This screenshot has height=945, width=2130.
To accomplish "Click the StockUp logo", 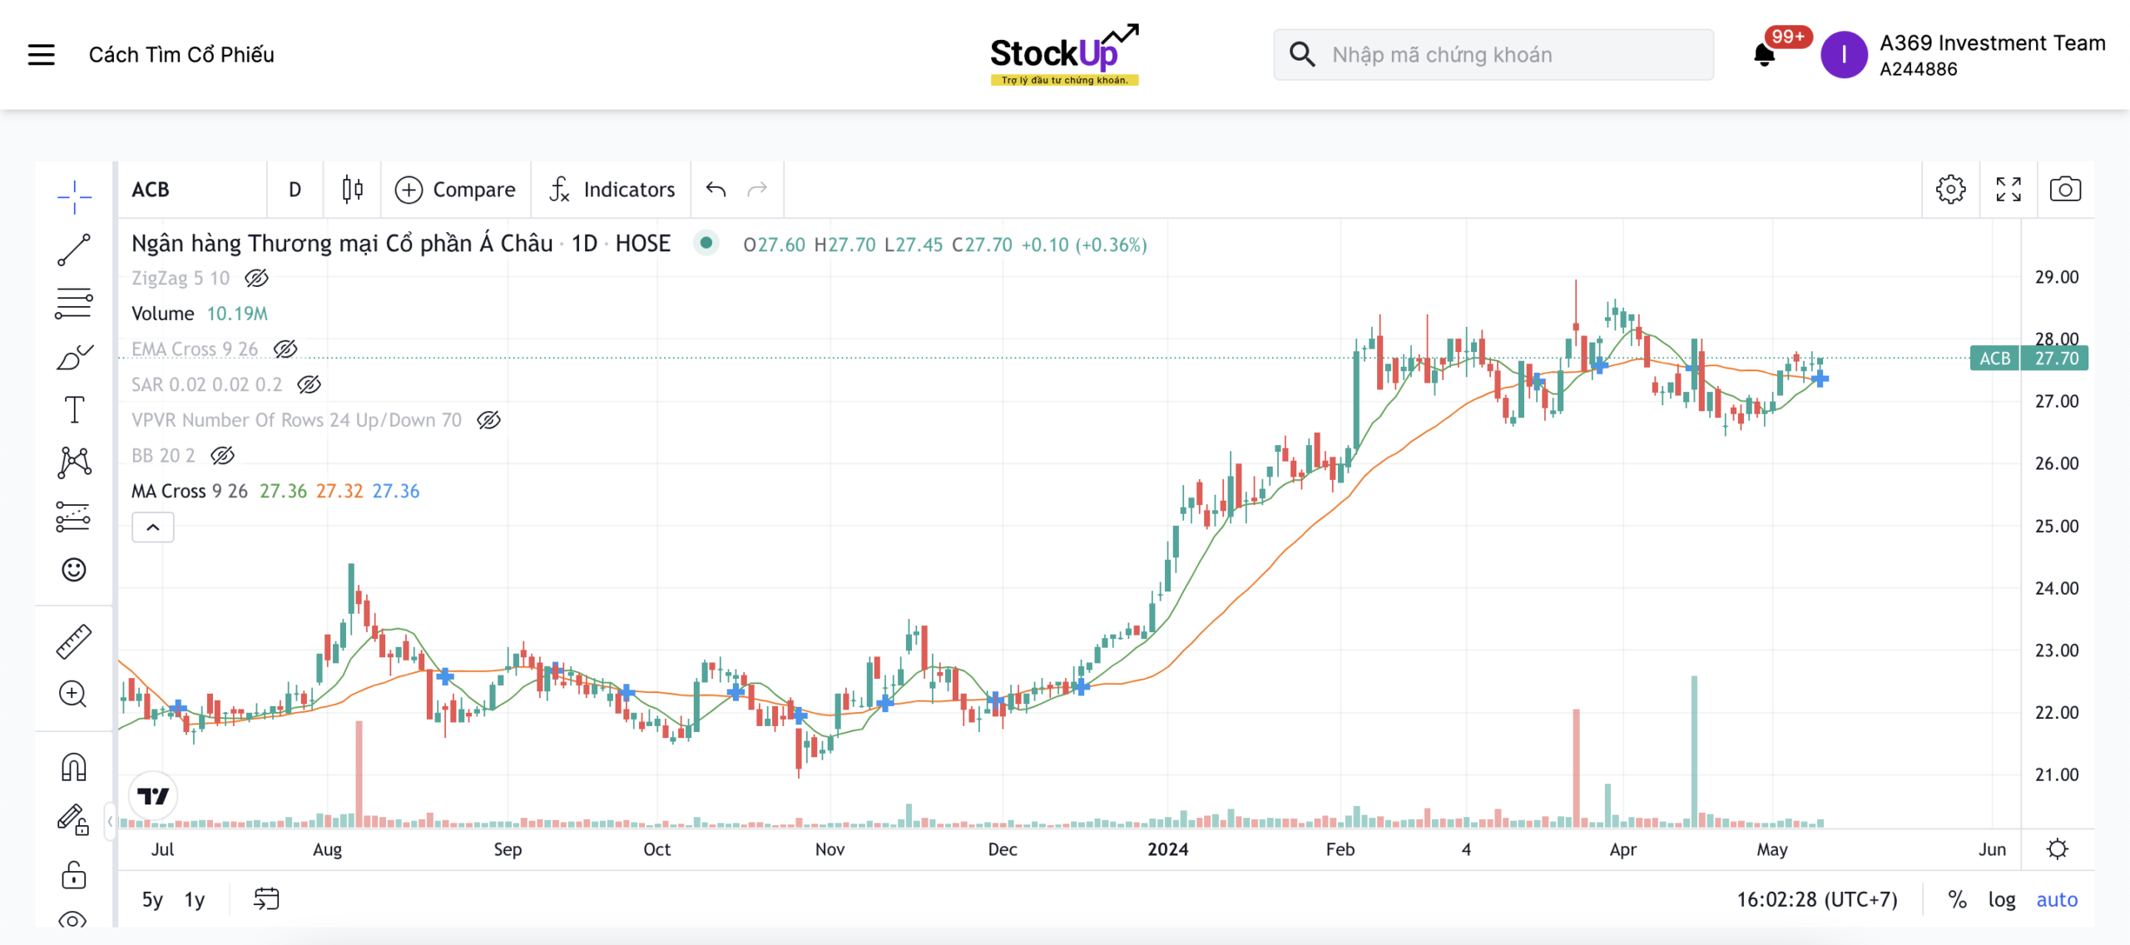I will [x=1064, y=55].
